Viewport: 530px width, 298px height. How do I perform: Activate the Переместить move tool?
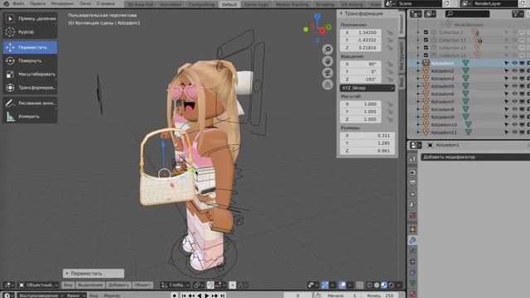point(30,48)
